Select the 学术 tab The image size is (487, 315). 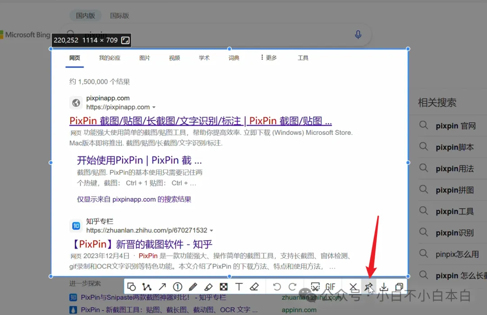[204, 58]
